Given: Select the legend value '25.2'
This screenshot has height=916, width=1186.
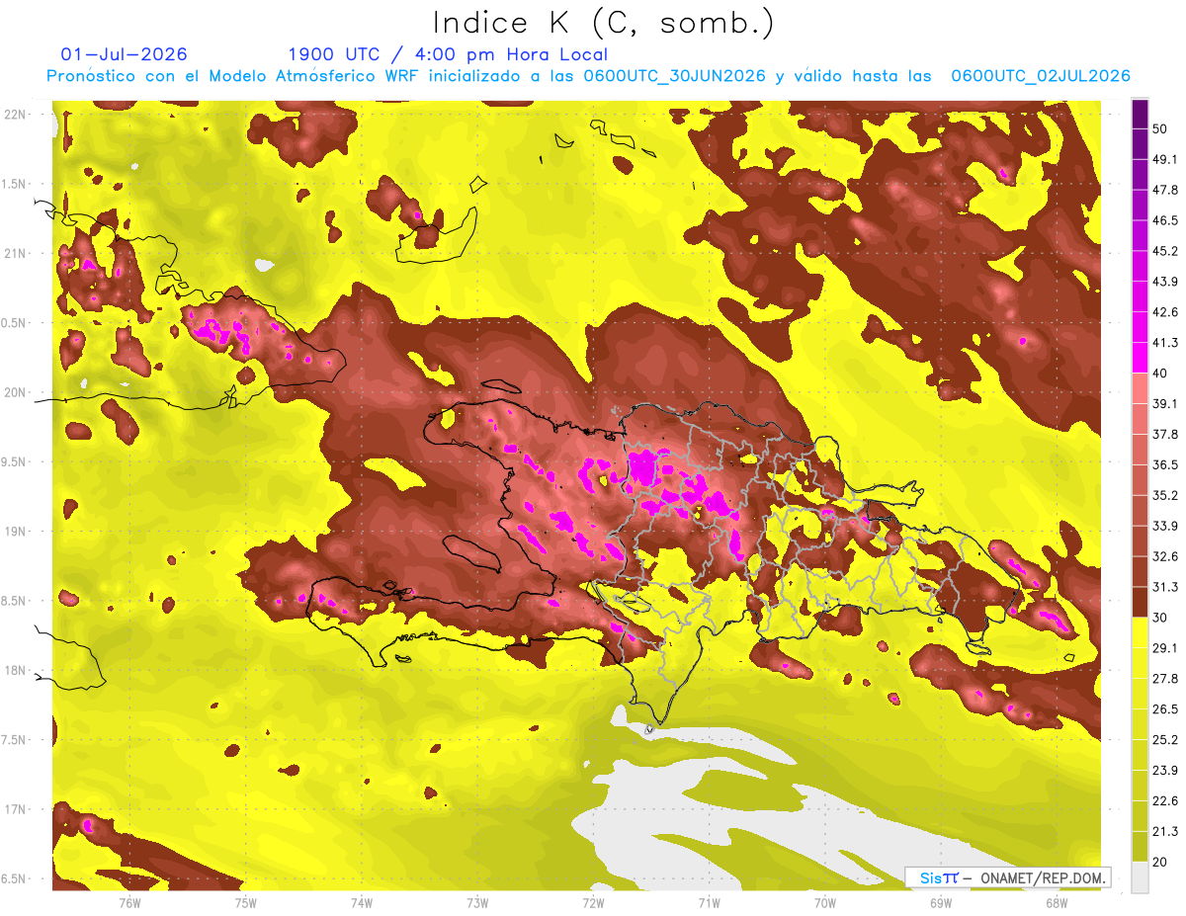Looking at the screenshot, I should [x=1165, y=740].
